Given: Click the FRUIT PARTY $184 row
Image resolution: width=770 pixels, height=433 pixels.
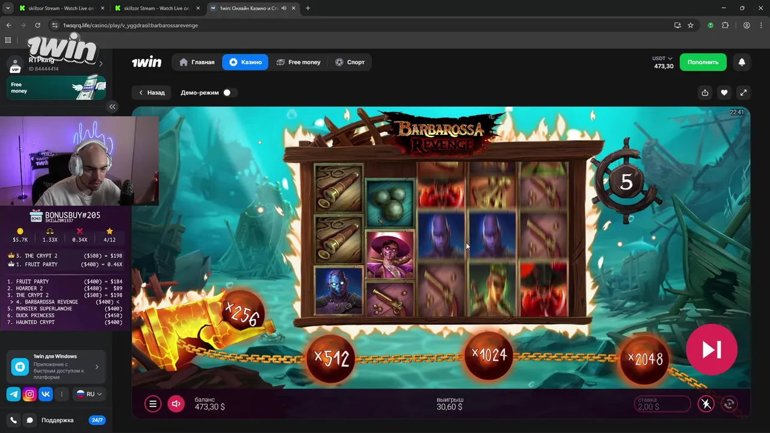Looking at the screenshot, I should 65,281.
